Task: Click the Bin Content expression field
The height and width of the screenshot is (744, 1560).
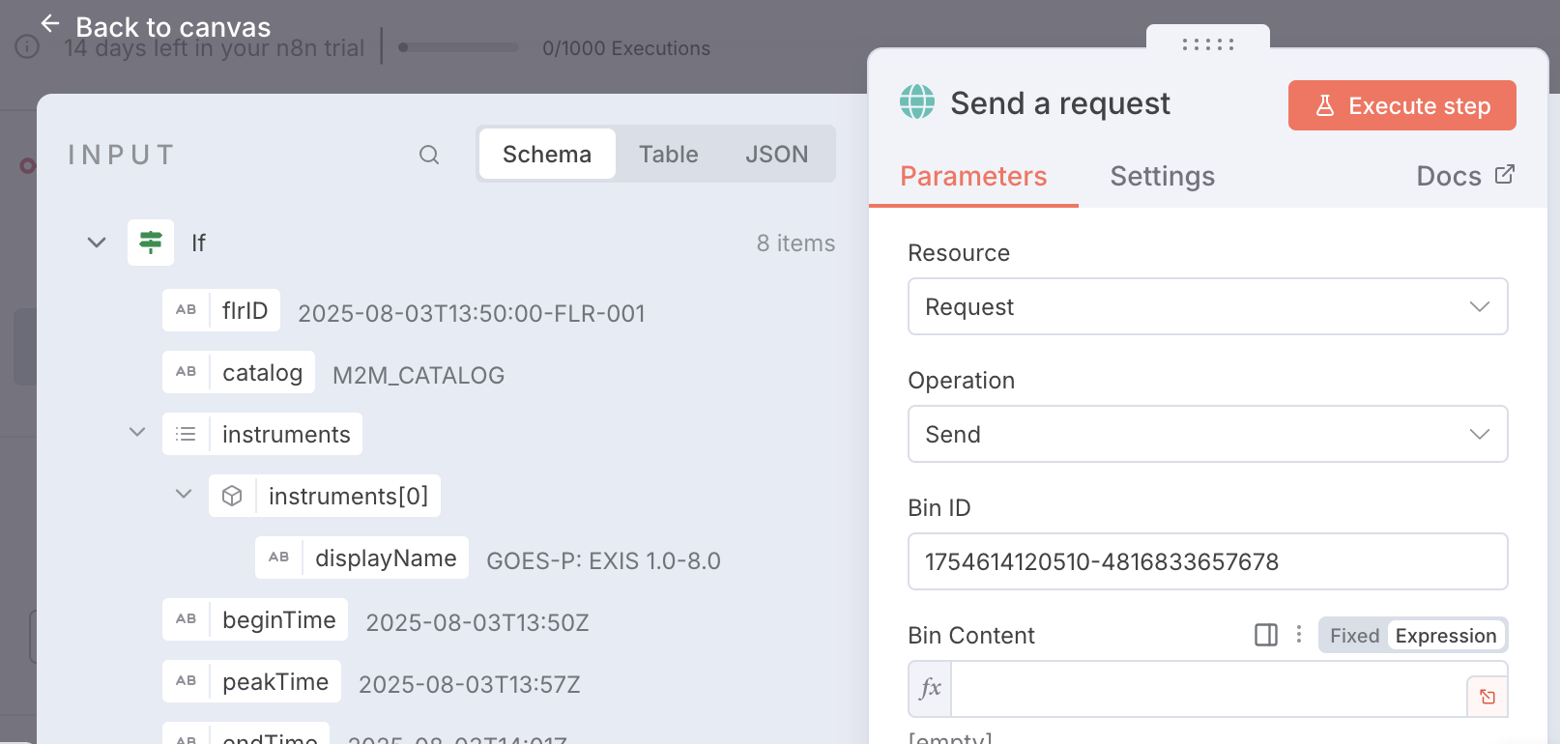Action: click(x=1208, y=689)
